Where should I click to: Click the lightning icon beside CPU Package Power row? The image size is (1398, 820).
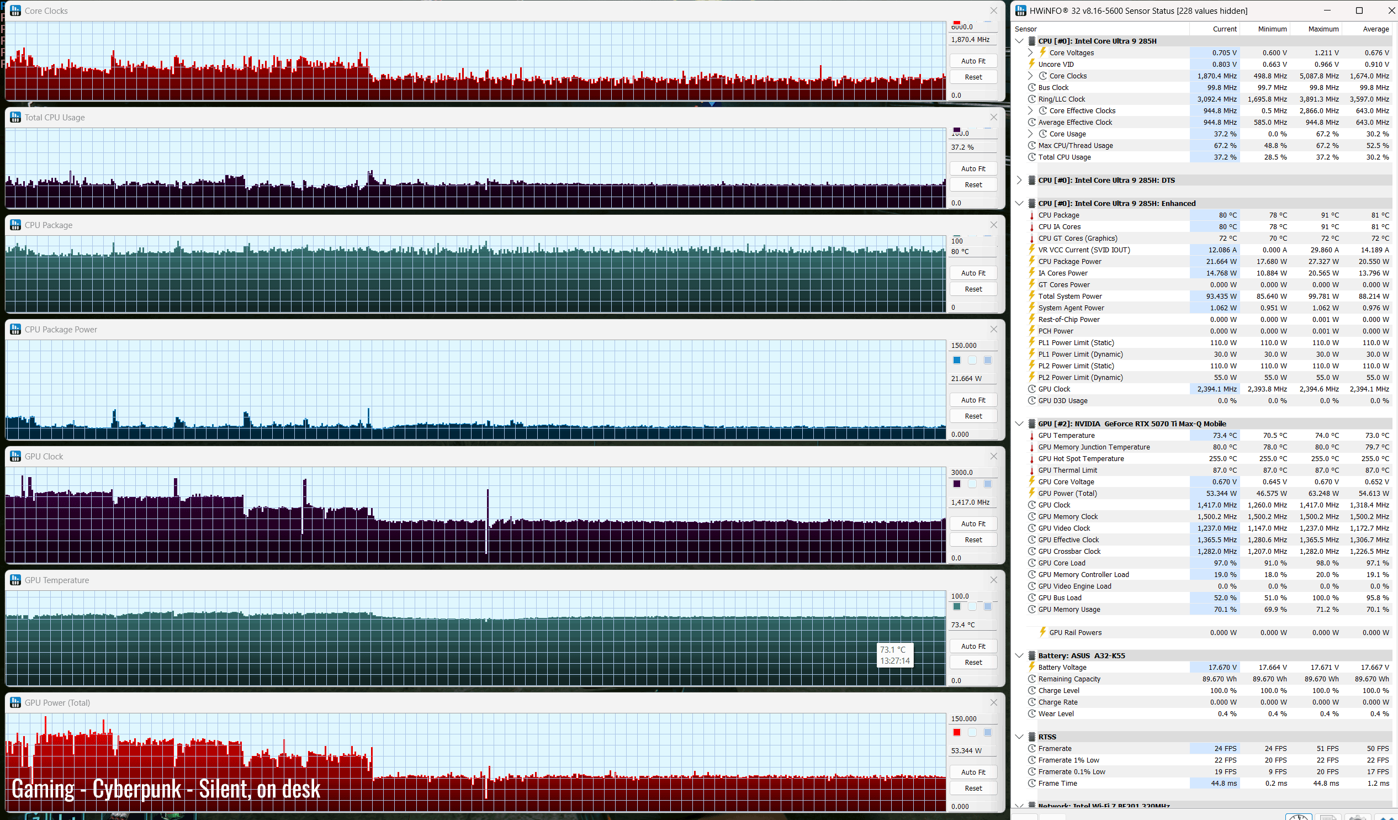click(x=1032, y=261)
